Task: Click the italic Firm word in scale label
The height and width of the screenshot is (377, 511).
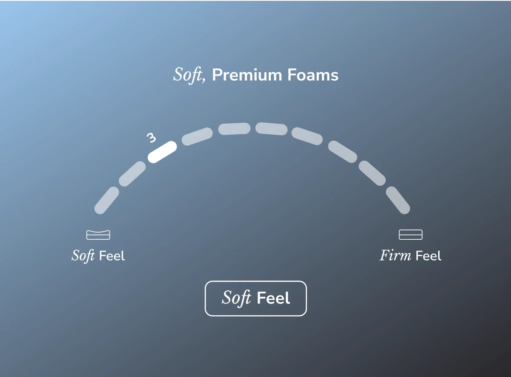Action: (396, 255)
